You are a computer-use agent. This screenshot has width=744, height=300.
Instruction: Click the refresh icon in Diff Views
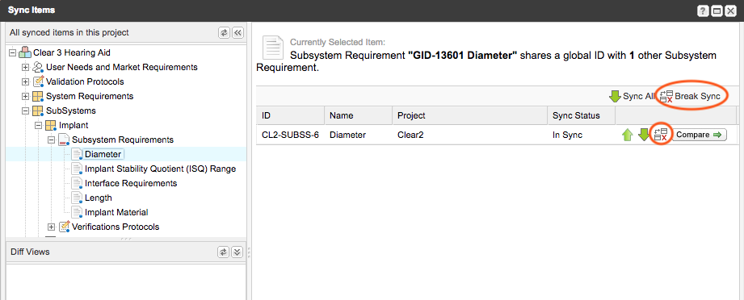point(224,252)
